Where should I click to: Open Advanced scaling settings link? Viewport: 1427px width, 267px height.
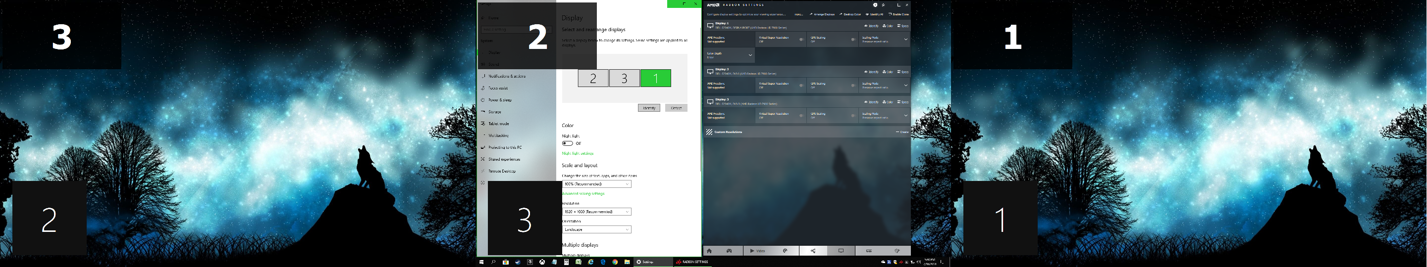click(x=583, y=193)
